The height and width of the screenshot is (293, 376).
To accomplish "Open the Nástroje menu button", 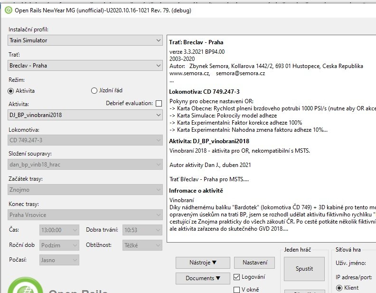I will click(203, 263).
